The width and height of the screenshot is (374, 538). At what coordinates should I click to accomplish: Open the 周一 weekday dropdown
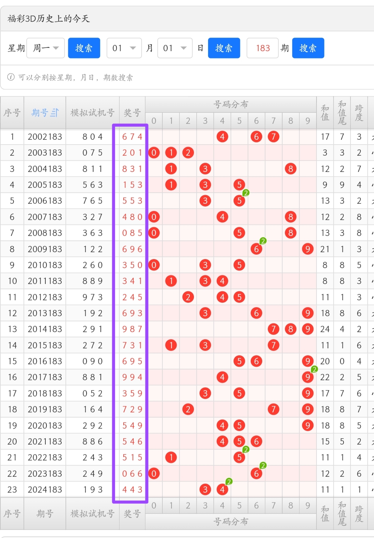pos(46,48)
